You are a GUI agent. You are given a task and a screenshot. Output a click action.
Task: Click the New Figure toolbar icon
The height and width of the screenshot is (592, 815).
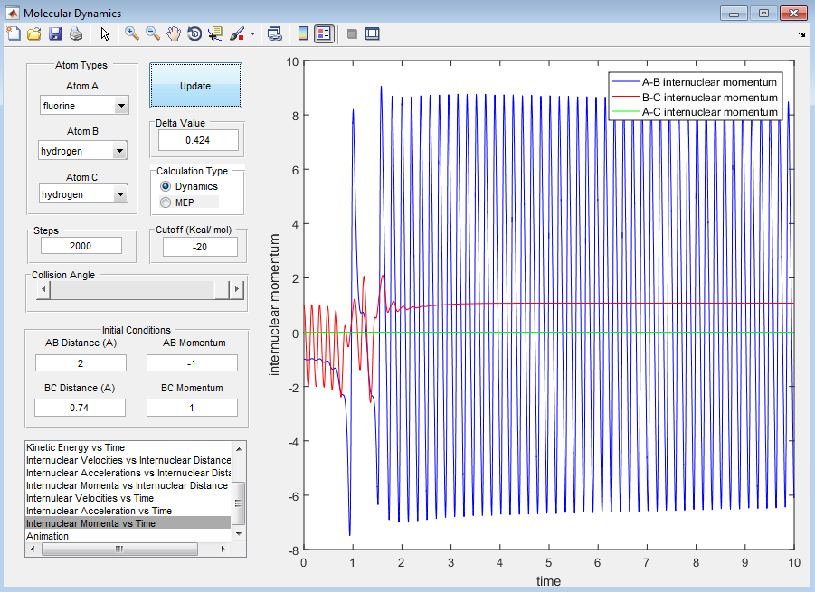pos(14,34)
